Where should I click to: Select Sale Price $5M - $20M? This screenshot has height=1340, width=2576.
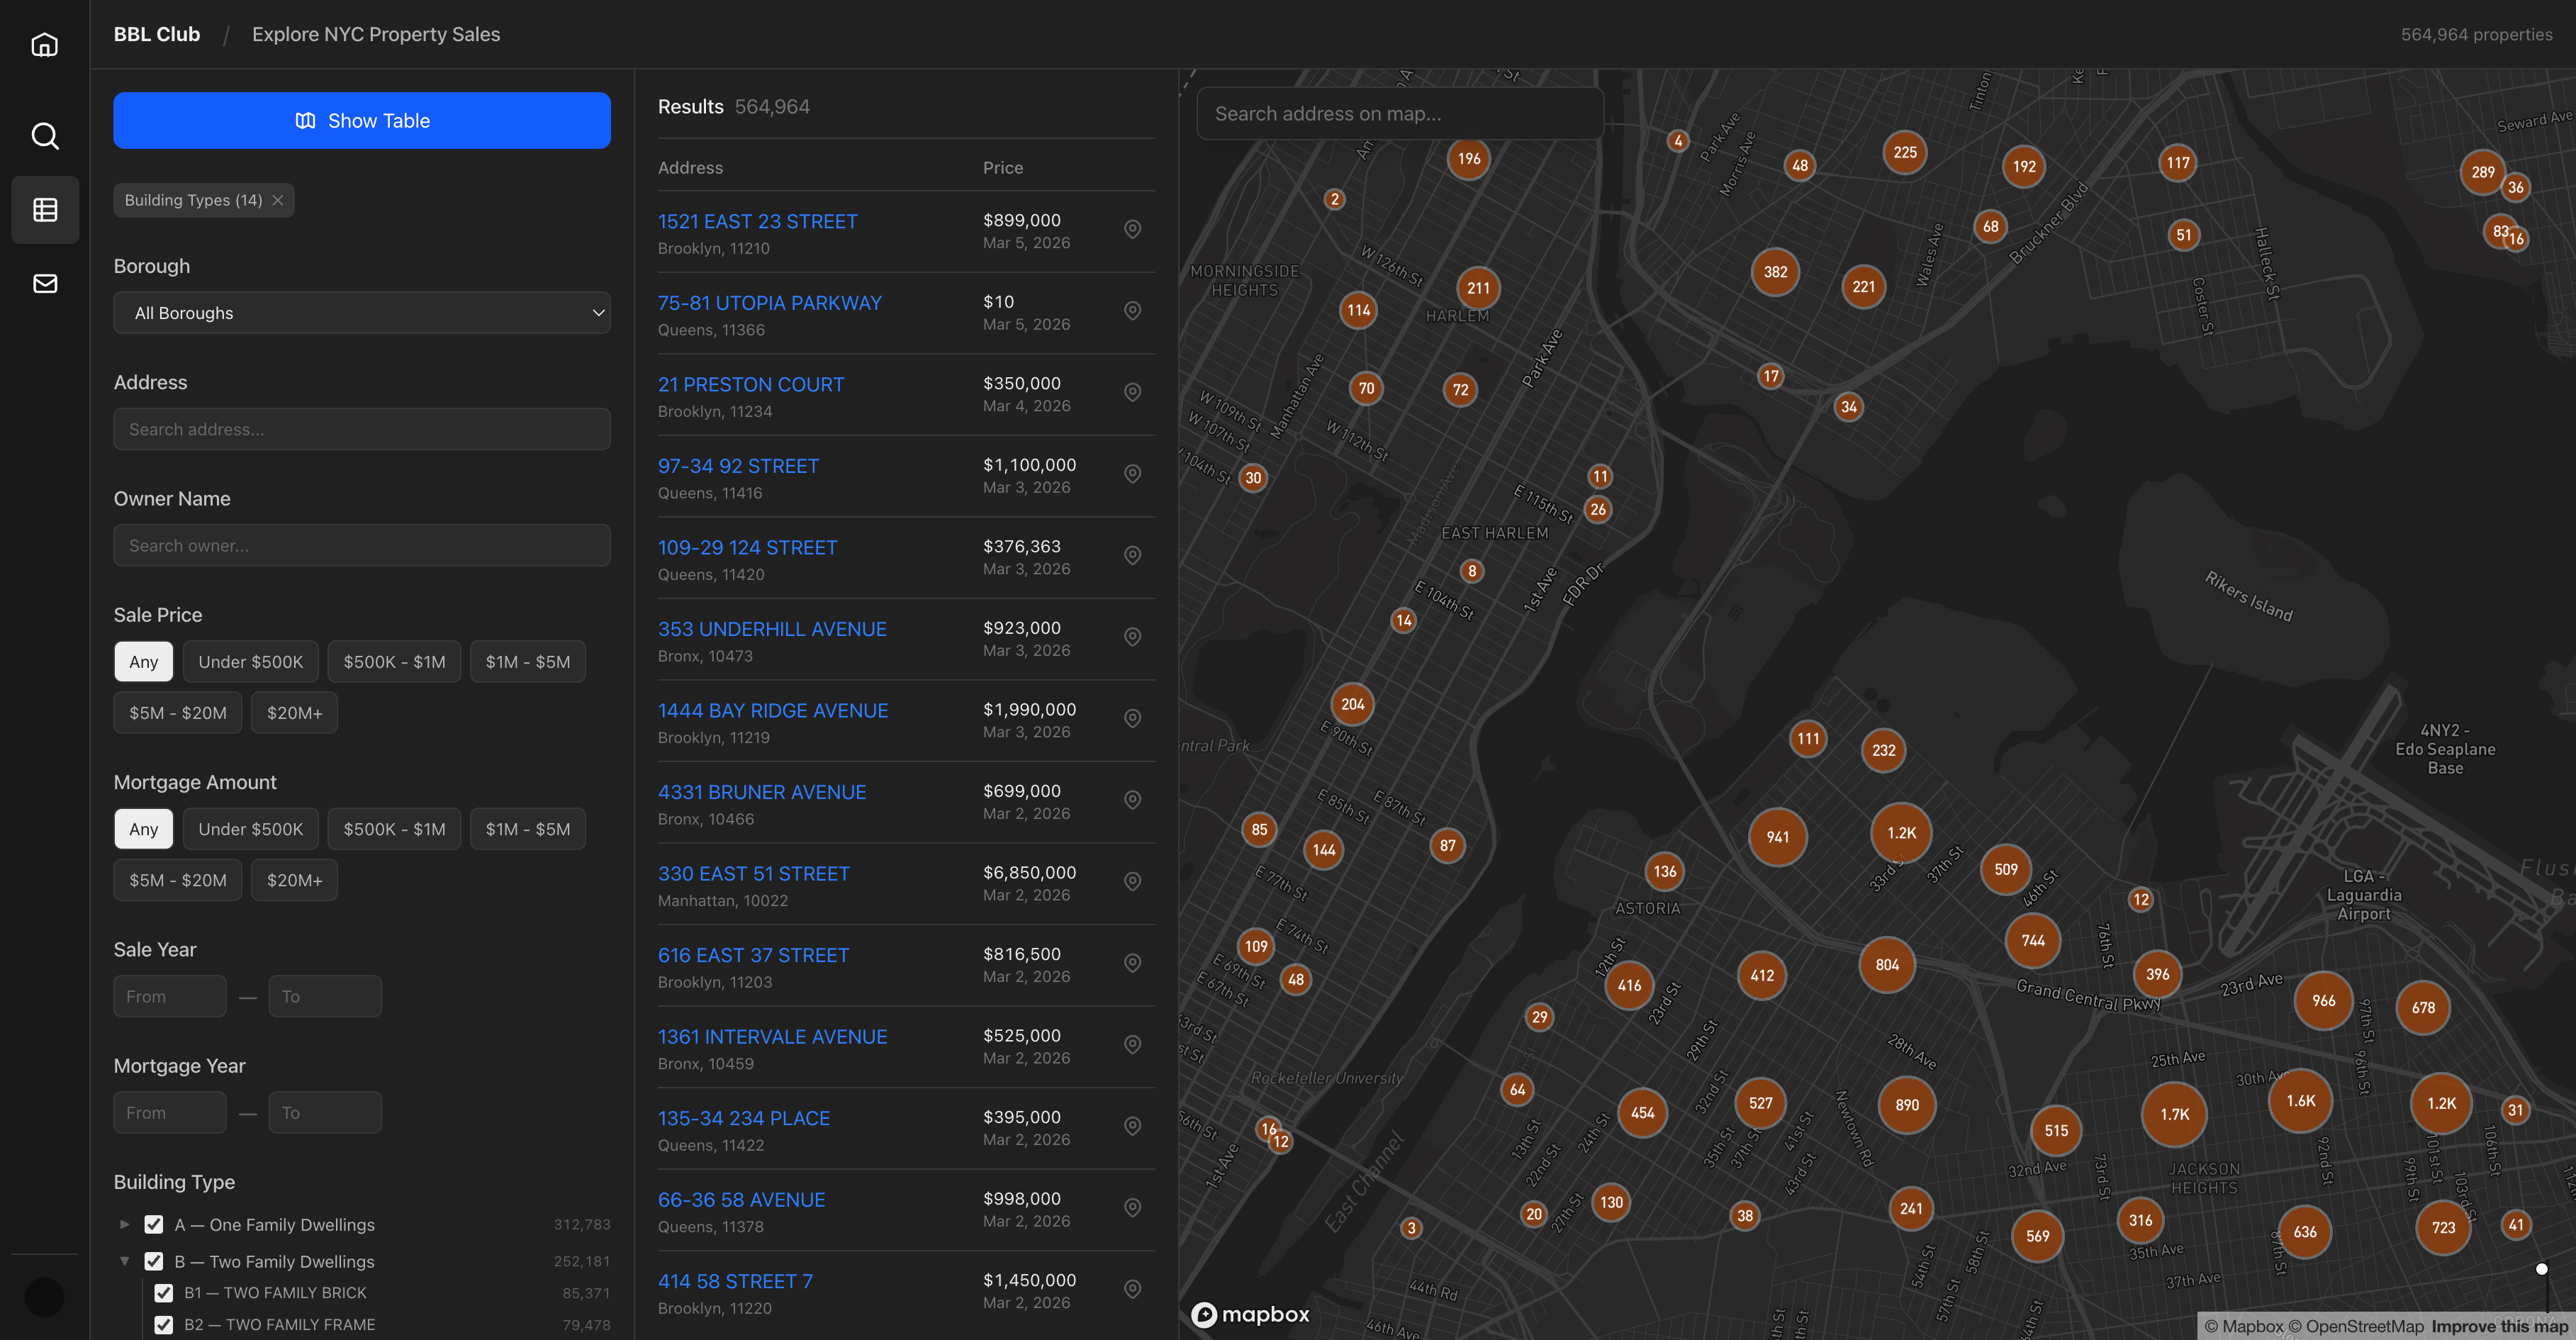coord(178,713)
